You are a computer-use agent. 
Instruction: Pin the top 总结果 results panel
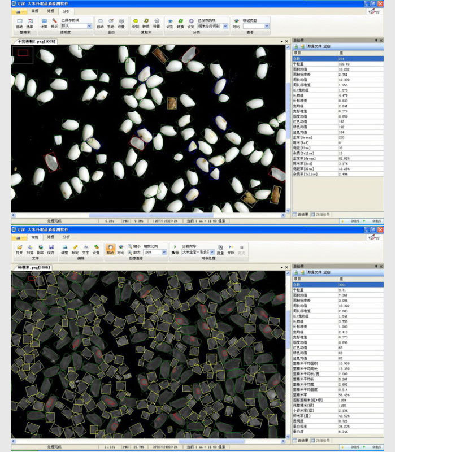pos(376,40)
